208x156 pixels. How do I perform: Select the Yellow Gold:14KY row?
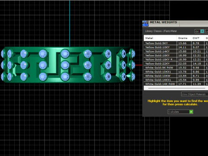tap(176, 51)
